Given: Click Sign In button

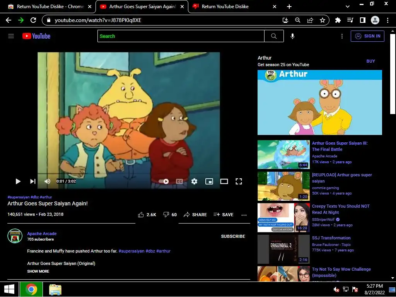Looking at the screenshot, I should [367, 36].
